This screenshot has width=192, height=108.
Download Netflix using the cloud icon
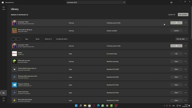(x=176, y=54)
